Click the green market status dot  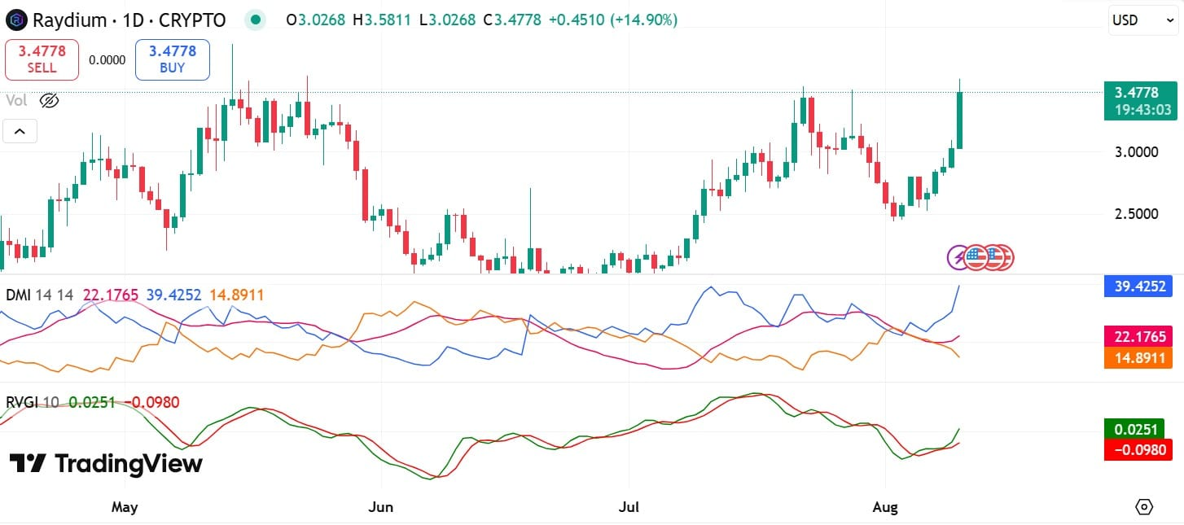point(257,20)
